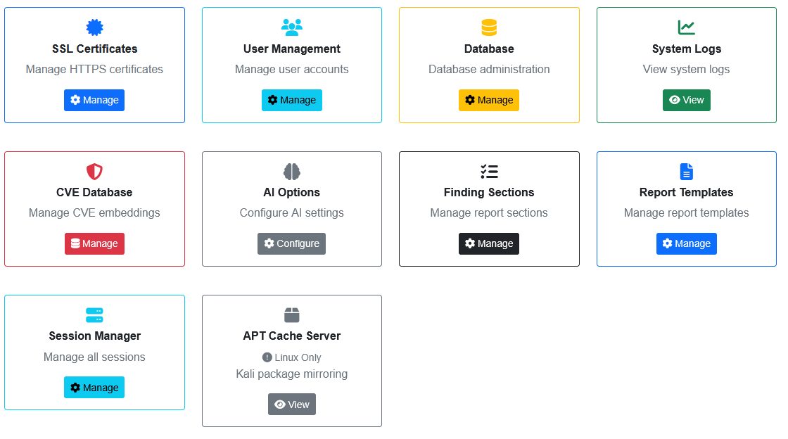Click the User Management people icon
The height and width of the screenshot is (439, 788).
coord(292,27)
